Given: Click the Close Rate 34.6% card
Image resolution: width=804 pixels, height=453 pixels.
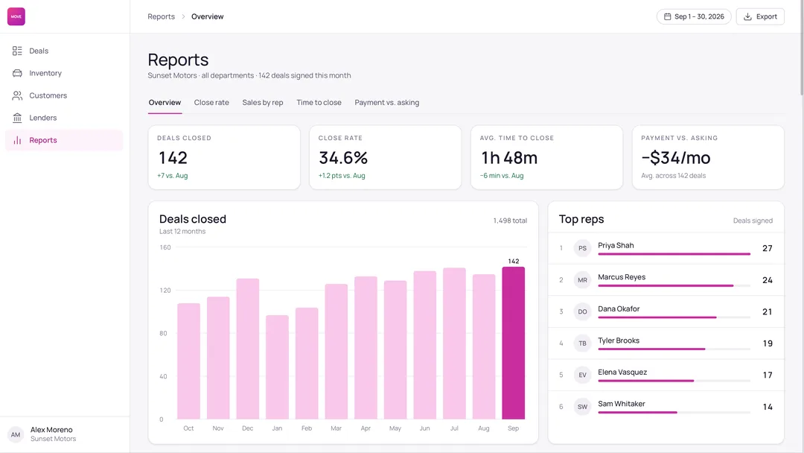Looking at the screenshot, I should 385,157.
